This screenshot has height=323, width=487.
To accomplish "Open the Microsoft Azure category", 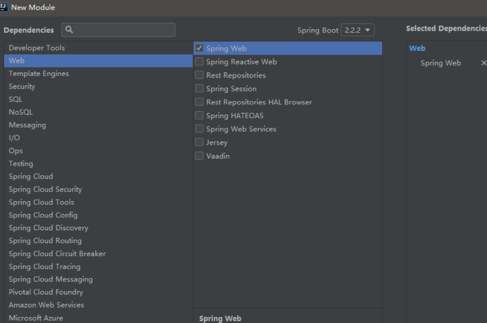I will point(98,318).
